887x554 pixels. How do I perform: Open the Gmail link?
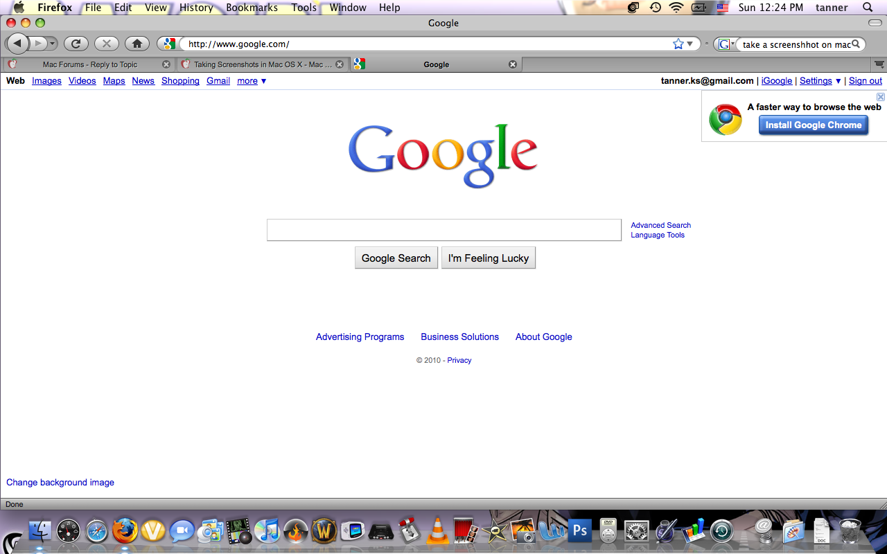(218, 81)
